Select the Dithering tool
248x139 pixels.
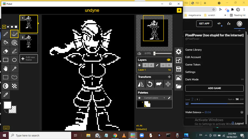(14, 86)
